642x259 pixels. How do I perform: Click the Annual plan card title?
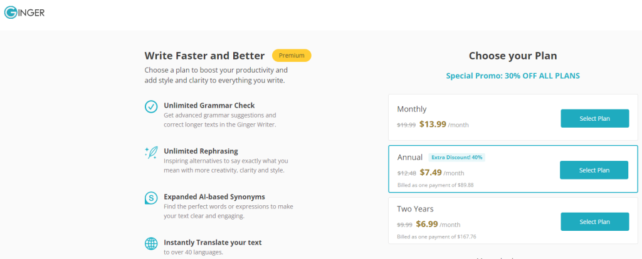point(409,157)
